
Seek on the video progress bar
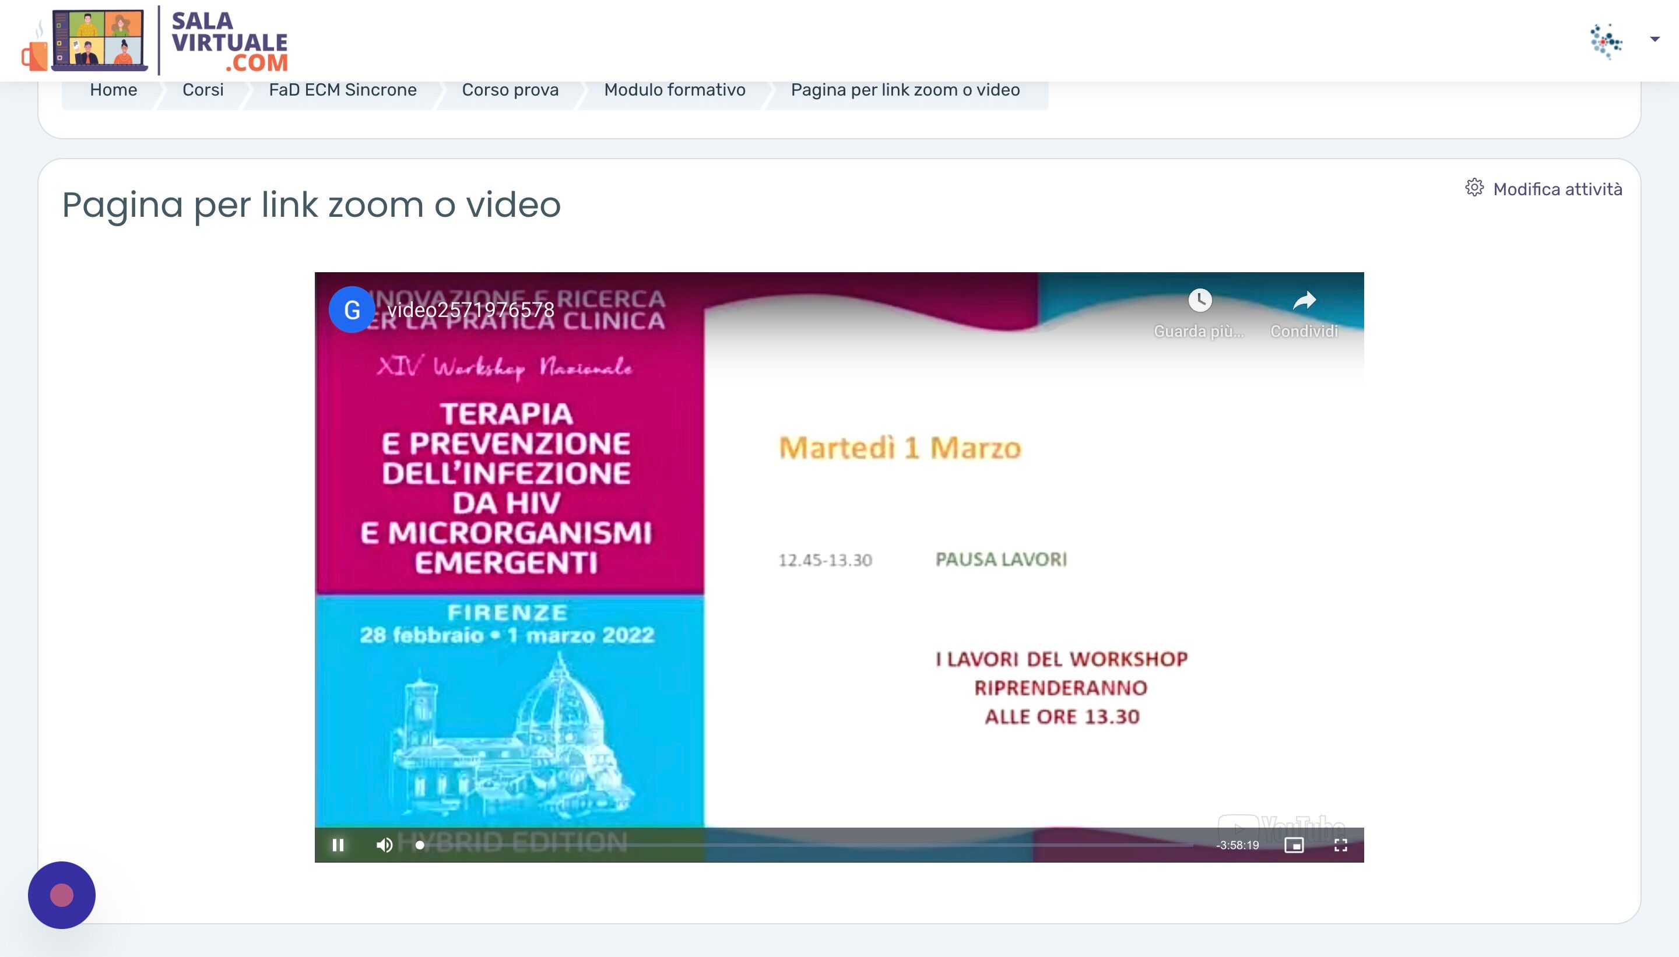coord(805,845)
